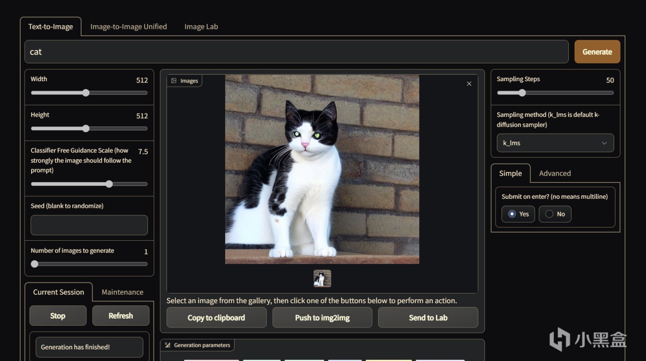Open the sampling method k_lms dropdown
This screenshot has width=646, height=361.
click(555, 143)
